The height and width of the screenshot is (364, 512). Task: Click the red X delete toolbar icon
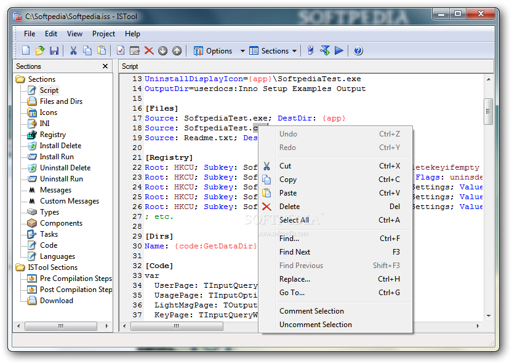(x=149, y=50)
